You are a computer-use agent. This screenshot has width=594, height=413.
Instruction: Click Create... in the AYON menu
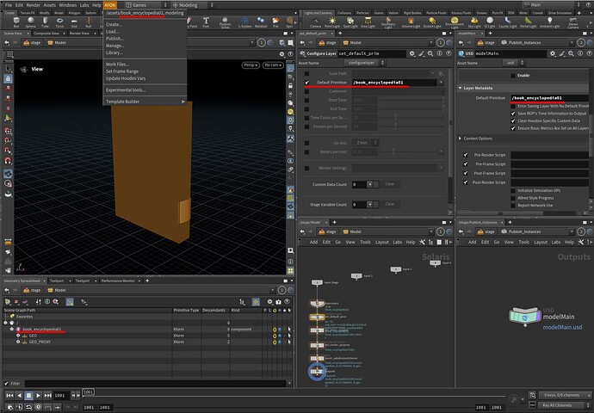pos(114,24)
